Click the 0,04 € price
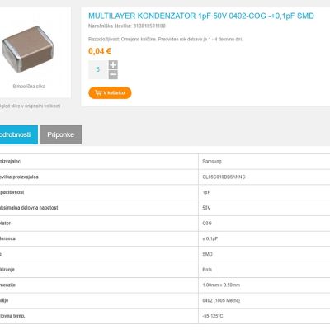 coord(100,51)
